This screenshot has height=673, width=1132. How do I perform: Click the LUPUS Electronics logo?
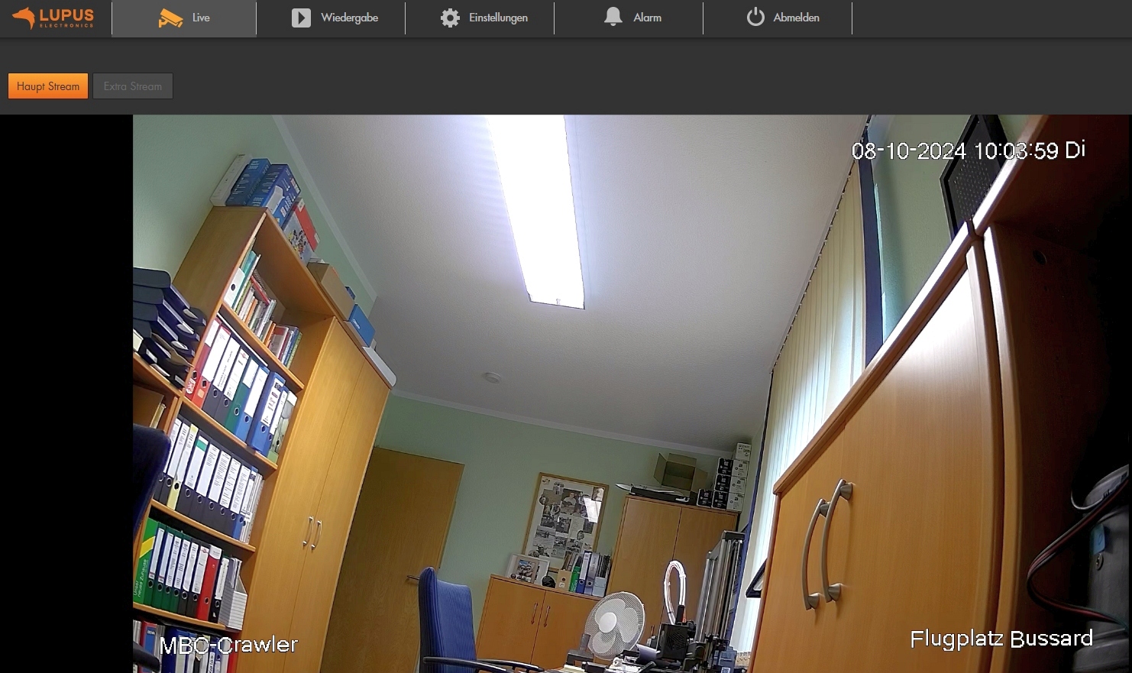tap(53, 18)
